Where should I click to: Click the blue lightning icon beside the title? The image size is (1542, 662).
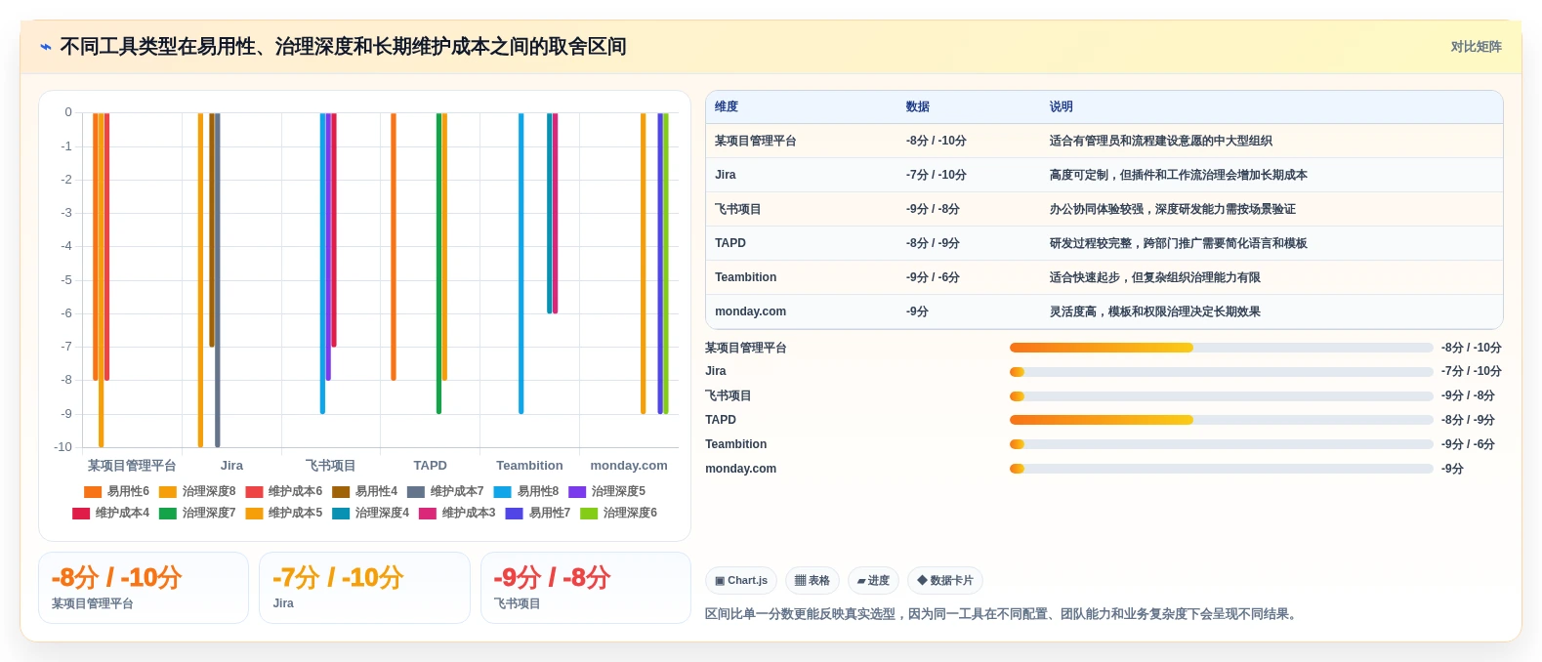pos(46,47)
